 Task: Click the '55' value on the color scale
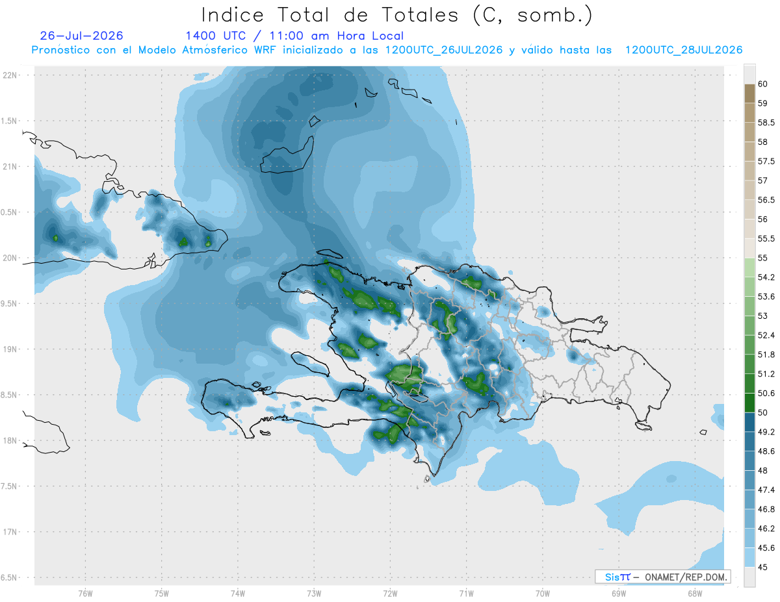(x=763, y=258)
